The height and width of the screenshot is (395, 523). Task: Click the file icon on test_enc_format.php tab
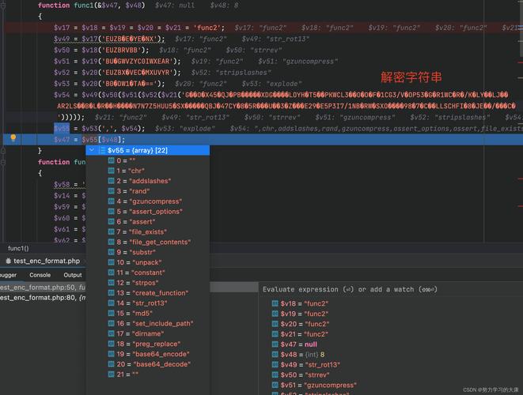9,261
